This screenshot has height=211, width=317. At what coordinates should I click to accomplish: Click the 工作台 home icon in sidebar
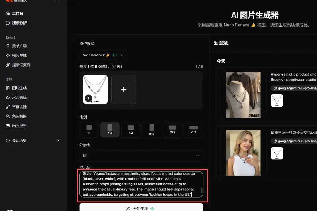(8, 13)
